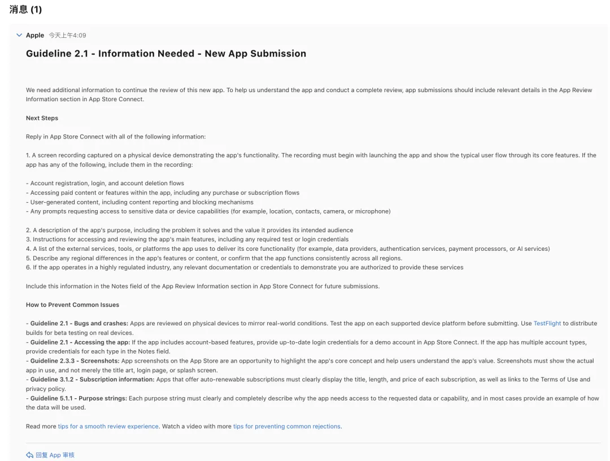Click 'Guideline 2.3.3 - Screenshots' label
Image resolution: width=610 pixels, height=461 pixels.
75,360
